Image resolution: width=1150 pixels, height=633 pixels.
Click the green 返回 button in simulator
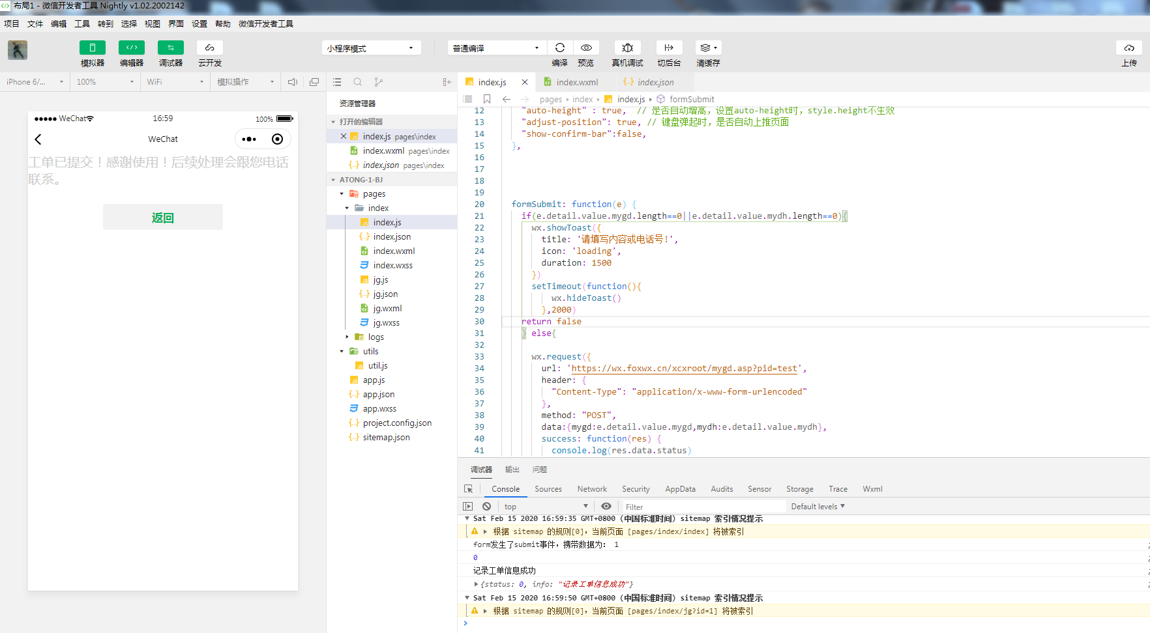tap(163, 217)
